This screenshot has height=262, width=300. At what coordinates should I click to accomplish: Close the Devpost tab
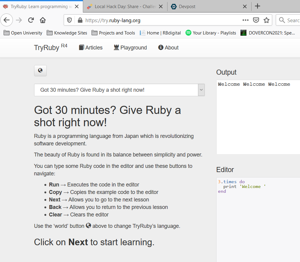245,7
